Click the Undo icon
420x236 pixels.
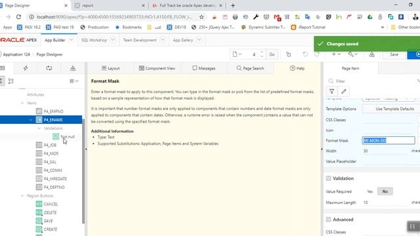pos(305,54)
